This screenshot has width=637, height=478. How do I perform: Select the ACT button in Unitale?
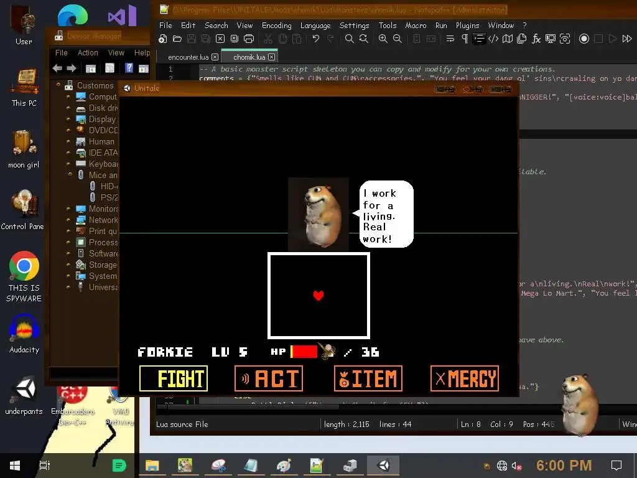pos(269,378)
